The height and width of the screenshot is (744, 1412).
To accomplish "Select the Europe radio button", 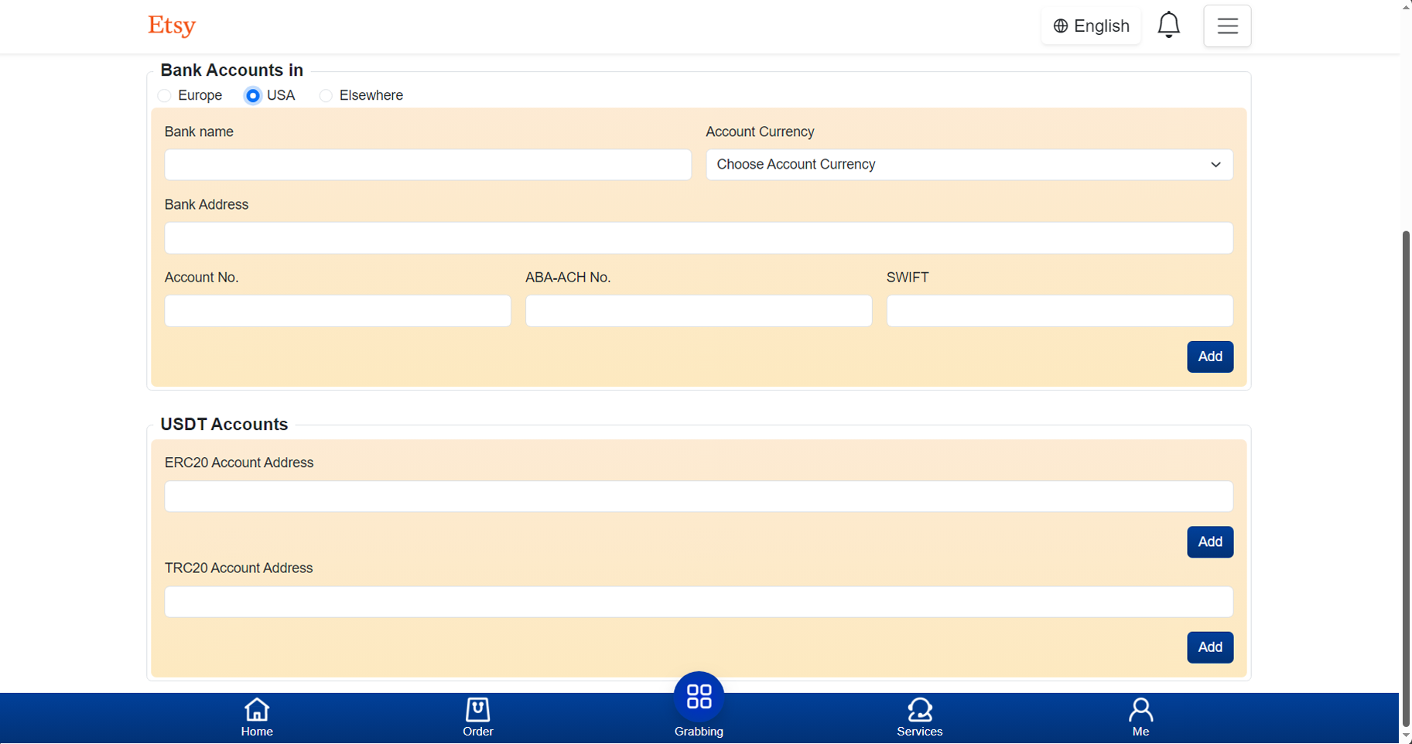I will tap(165, 96).
